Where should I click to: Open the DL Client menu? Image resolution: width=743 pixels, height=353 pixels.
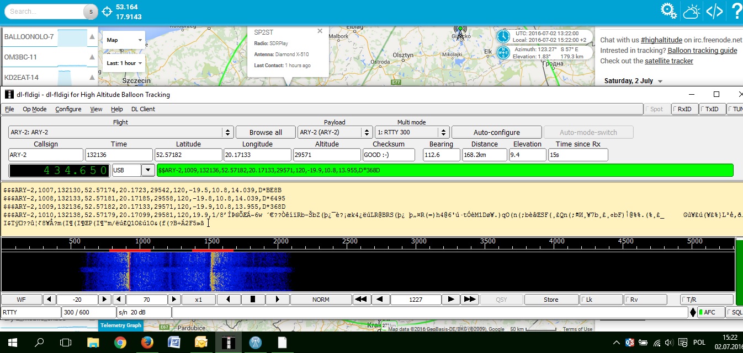point(143,109)
